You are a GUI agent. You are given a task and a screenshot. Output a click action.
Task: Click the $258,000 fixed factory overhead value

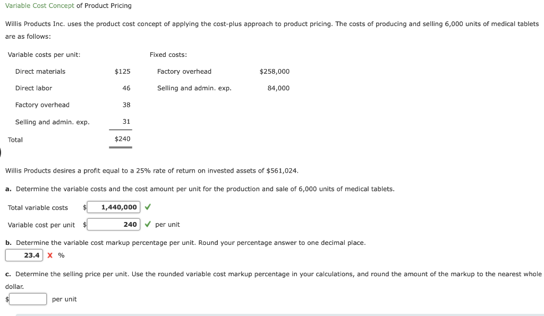274,72
